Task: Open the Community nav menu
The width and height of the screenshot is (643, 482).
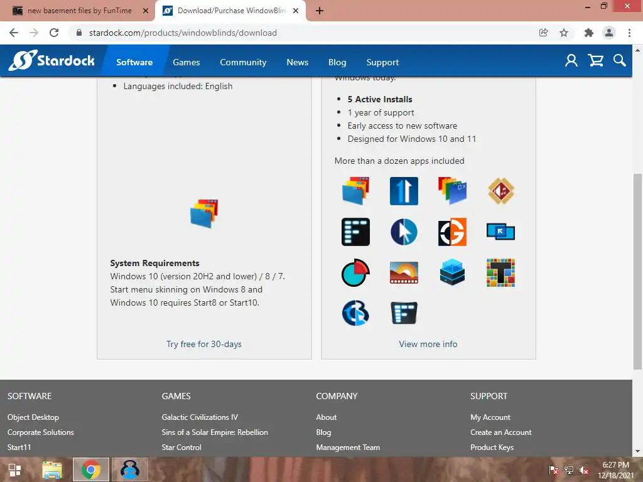Action: pos(243,62)
